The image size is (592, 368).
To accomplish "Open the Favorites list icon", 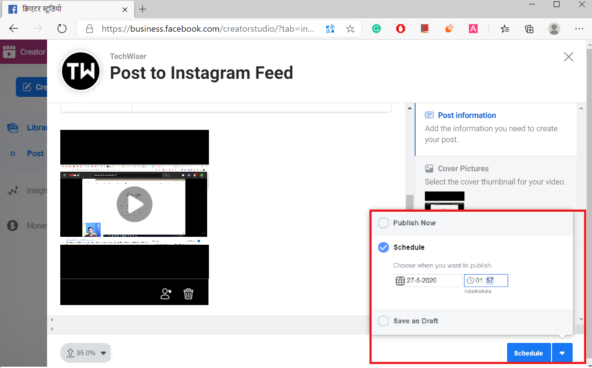I will 505,29.
